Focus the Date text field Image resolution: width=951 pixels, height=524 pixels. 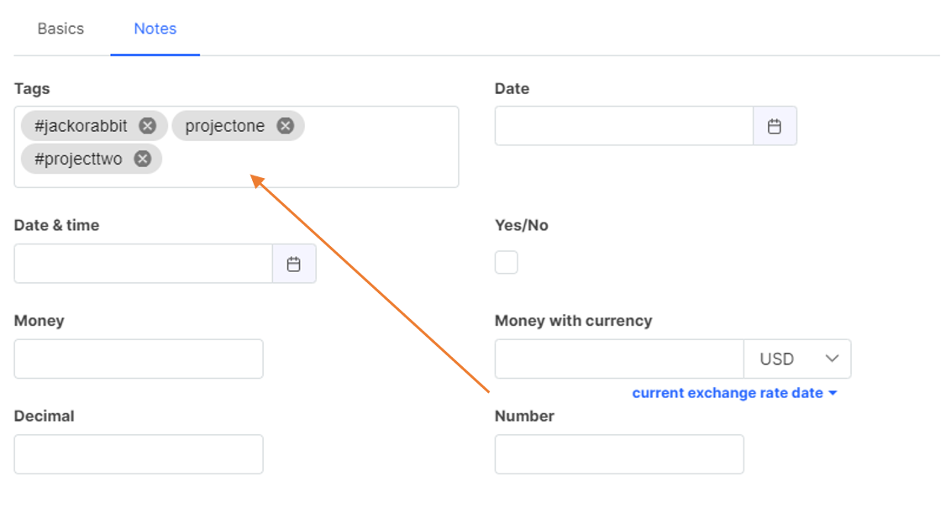624,126
